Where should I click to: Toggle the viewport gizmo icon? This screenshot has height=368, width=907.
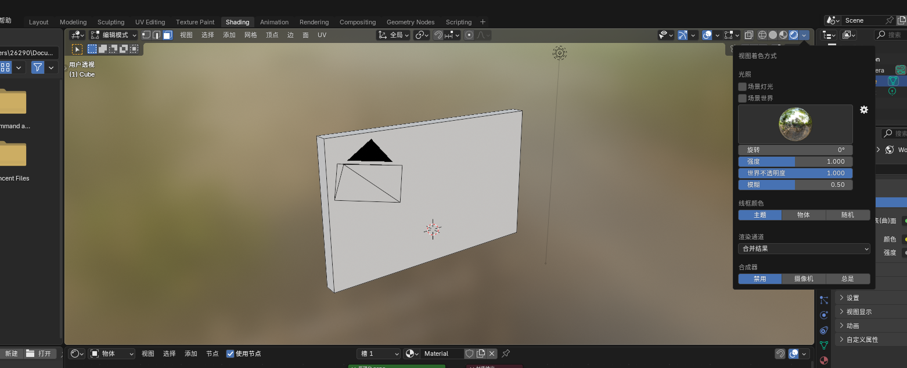[683, 35]
